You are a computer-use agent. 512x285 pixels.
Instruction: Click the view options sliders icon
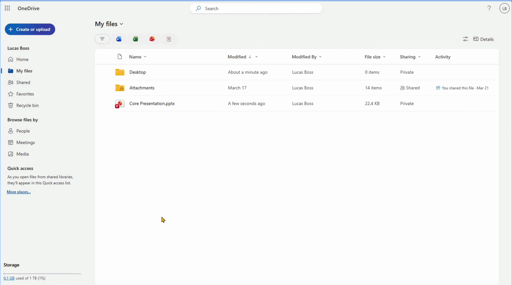pos(465,39)
